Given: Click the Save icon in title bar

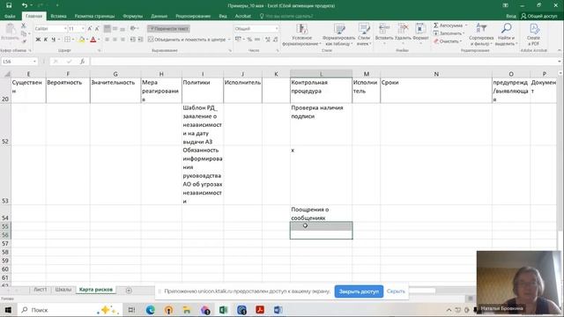Looking at the screenshot, I should coord(9,5).
